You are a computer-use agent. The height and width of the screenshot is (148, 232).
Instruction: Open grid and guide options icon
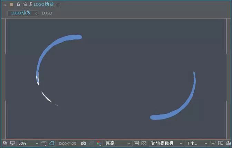(x=44, y=143)
